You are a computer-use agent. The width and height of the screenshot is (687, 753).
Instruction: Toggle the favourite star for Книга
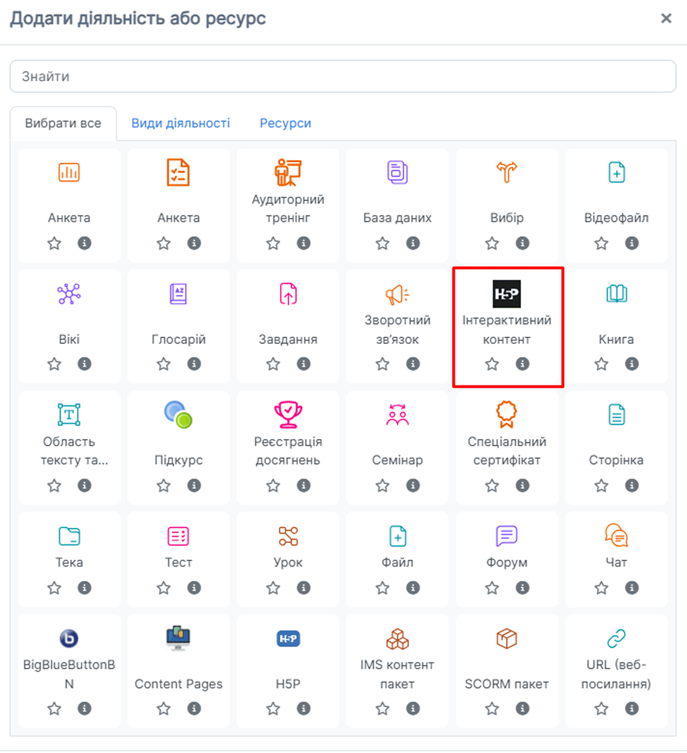coord(601,364)
